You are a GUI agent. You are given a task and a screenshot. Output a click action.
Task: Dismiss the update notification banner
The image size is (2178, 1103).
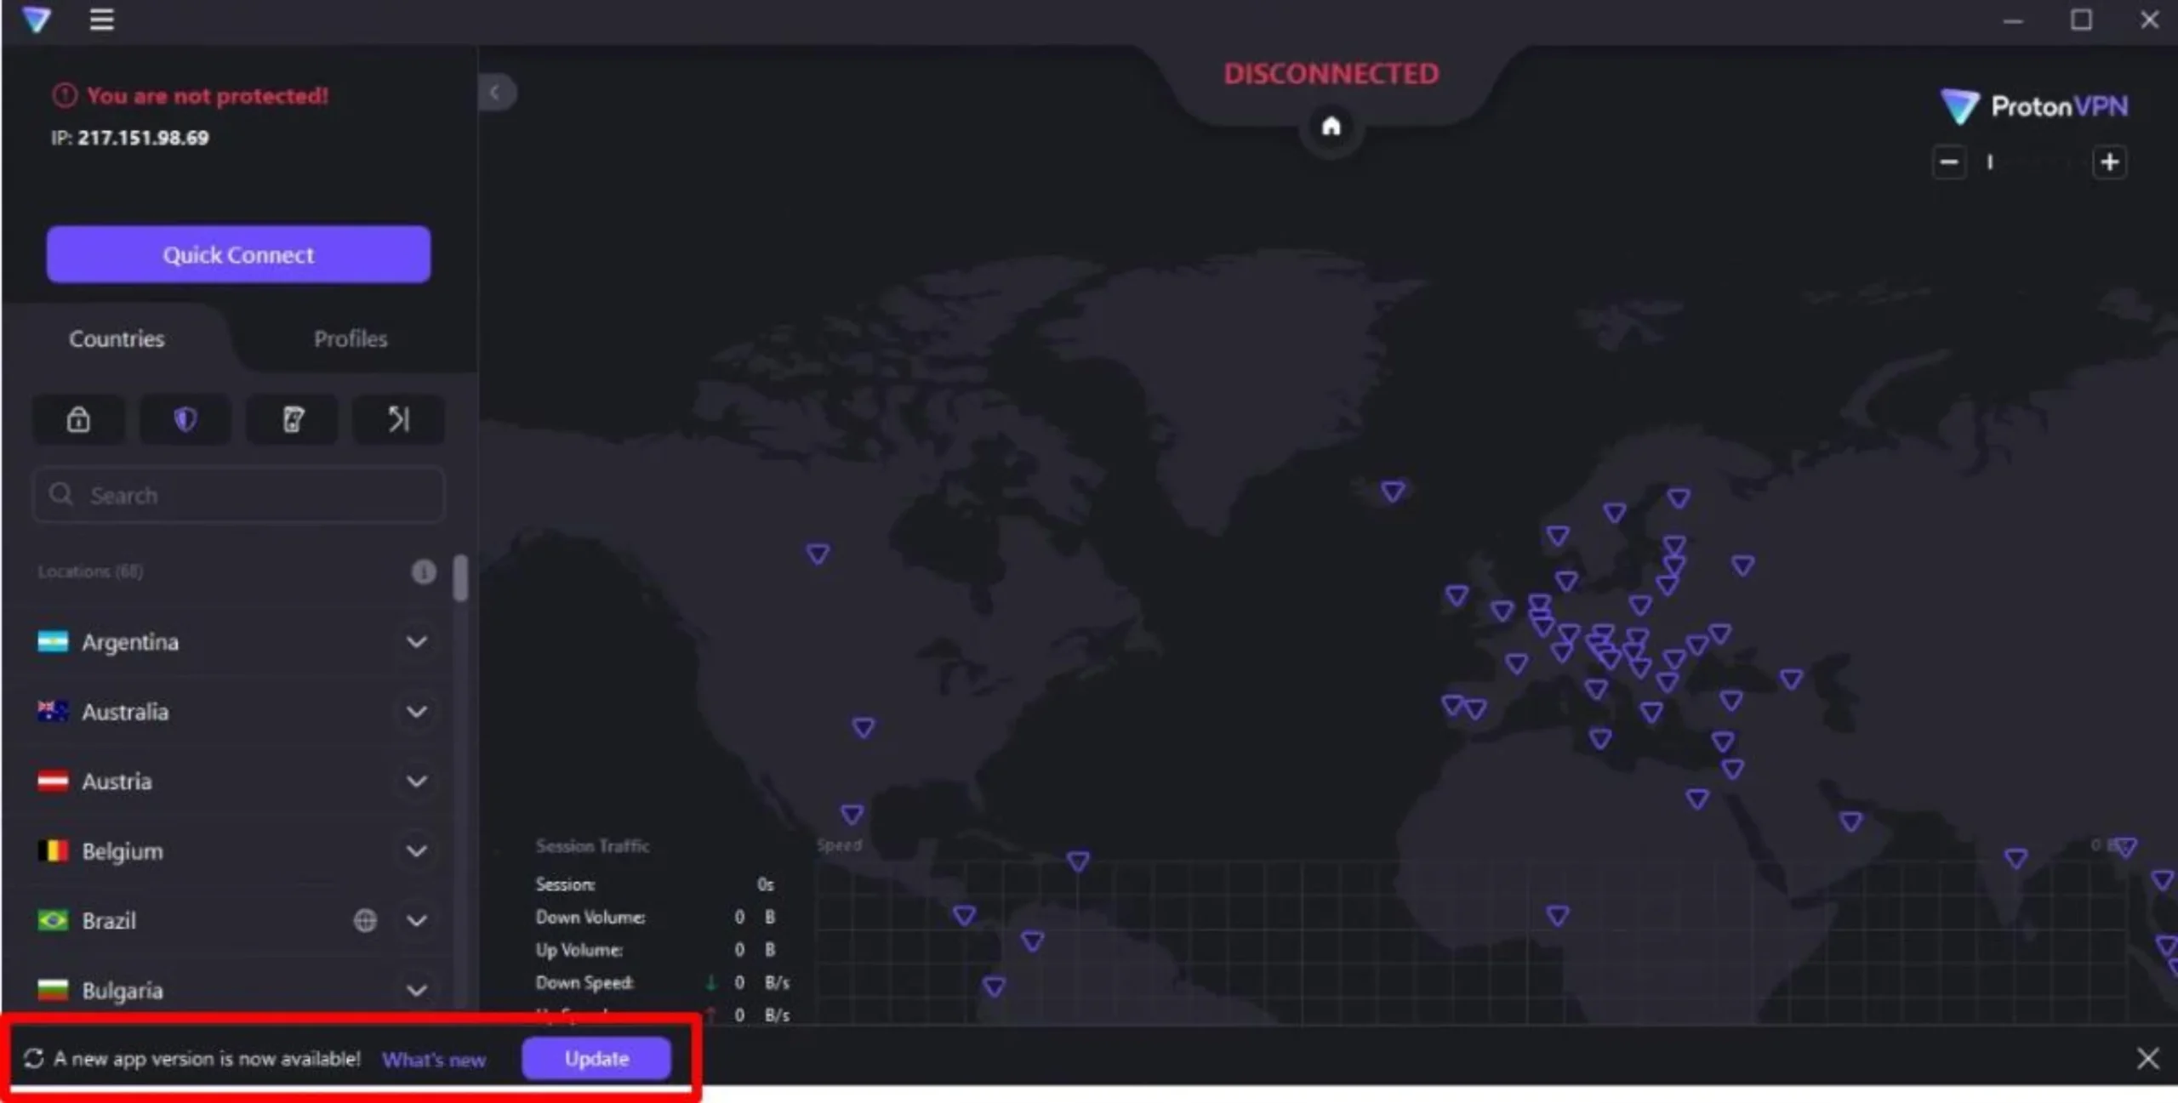[2148, 1058]
